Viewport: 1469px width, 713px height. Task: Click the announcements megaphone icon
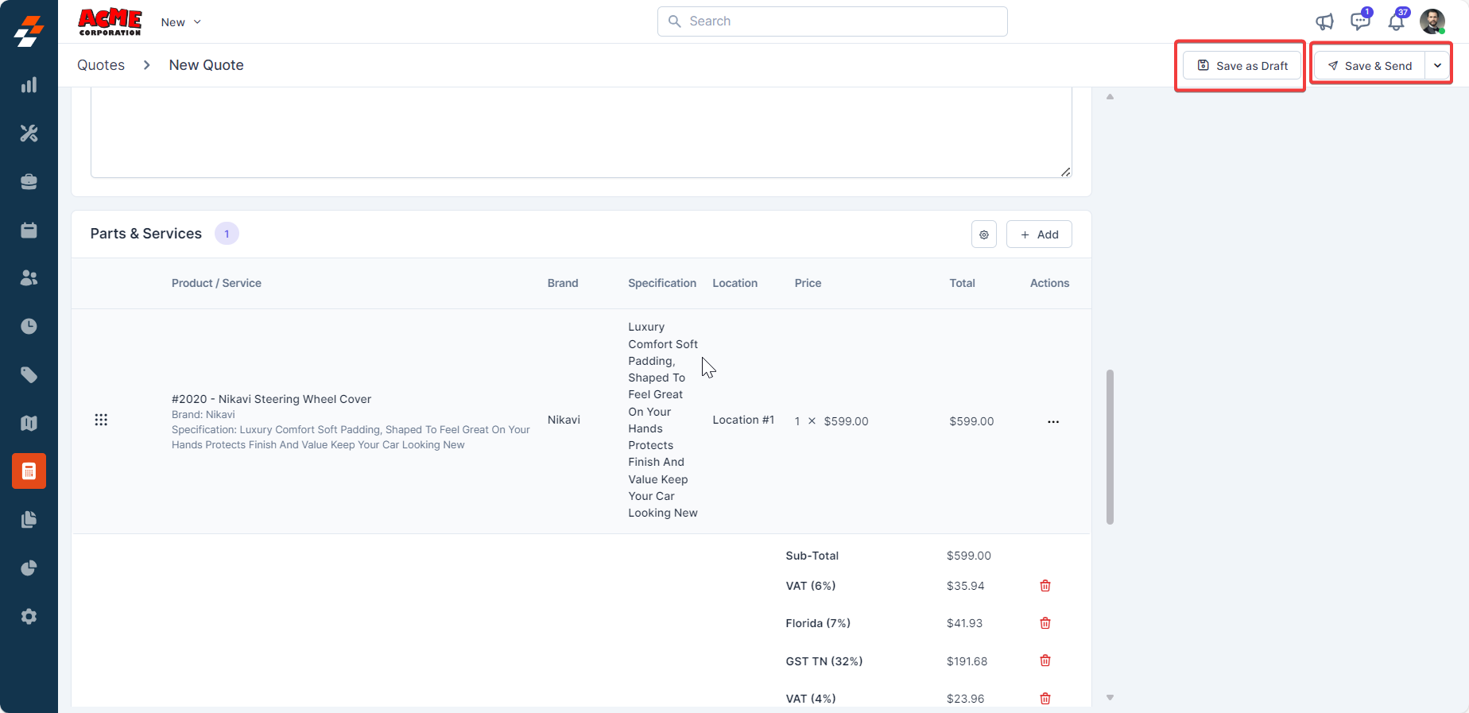point(1324,22)
